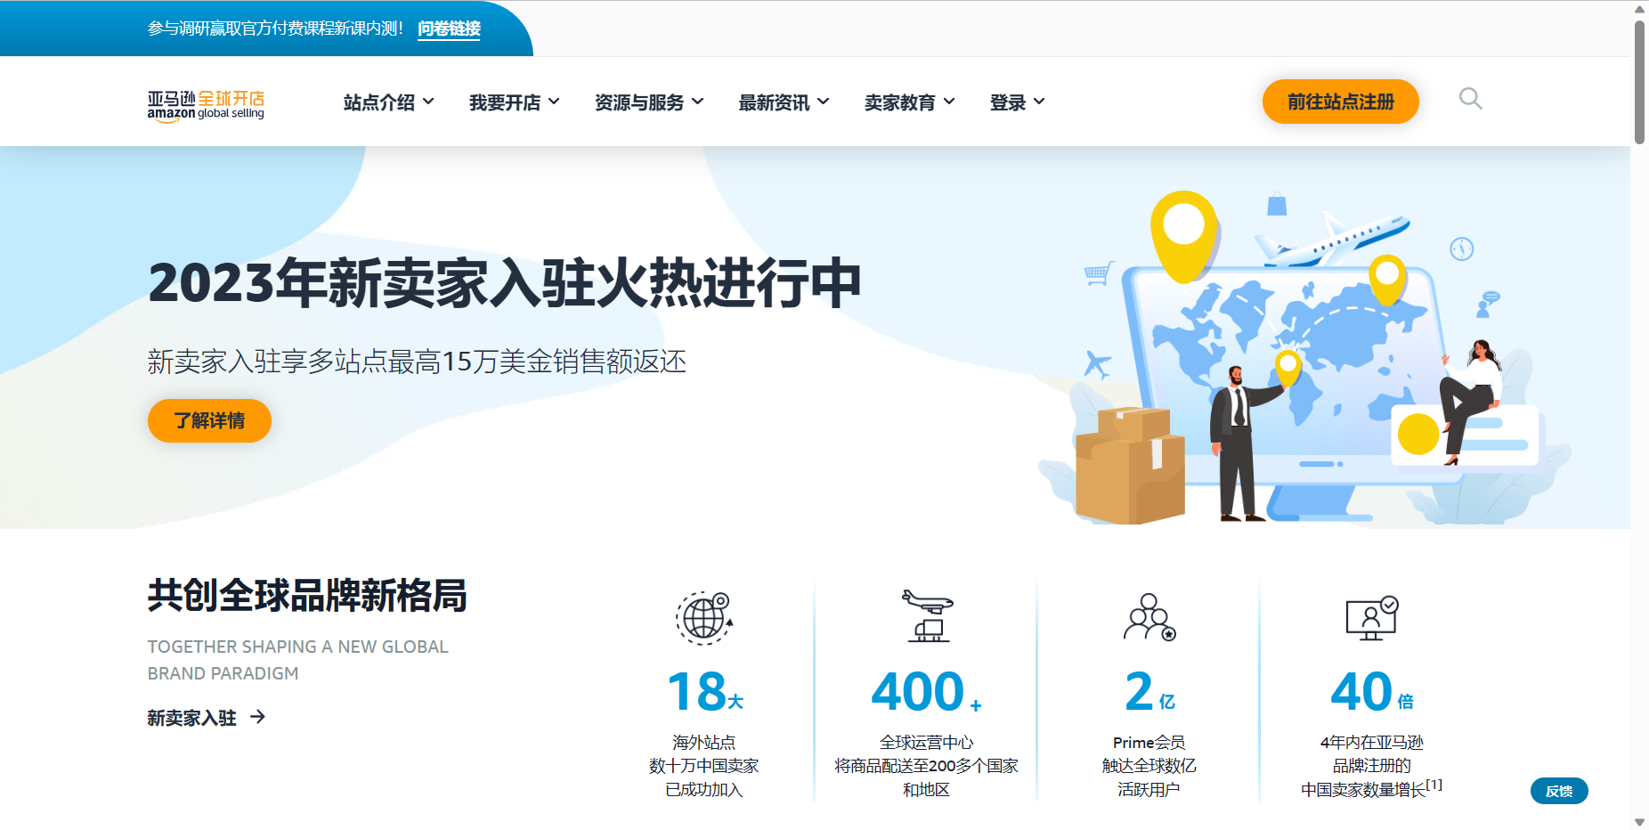
Task: Follow the 新卖家入驻 link
Action: pos(191,718)
